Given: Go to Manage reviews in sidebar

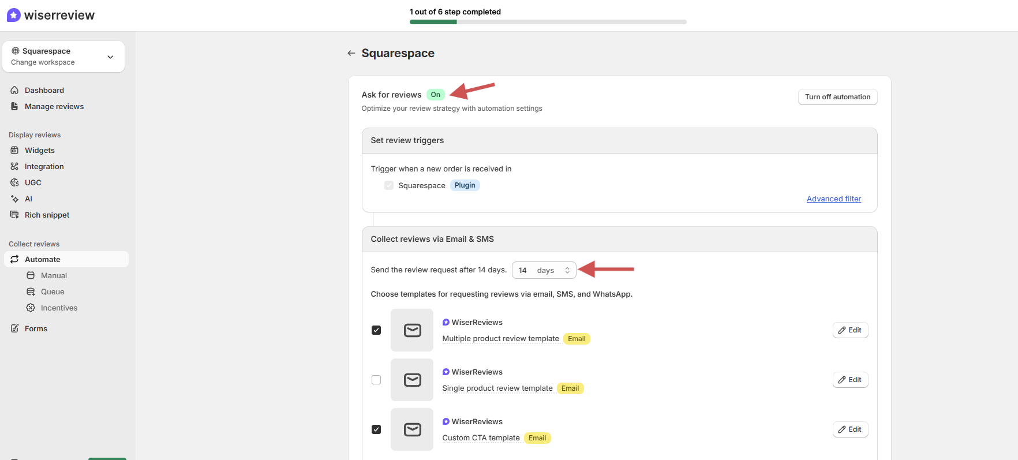Looking at the screenshot, I should (x=54, y=106).
